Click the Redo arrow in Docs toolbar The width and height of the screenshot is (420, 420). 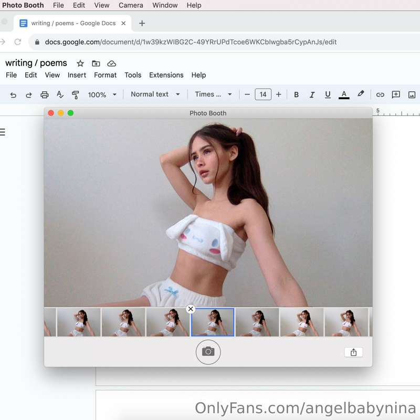pyautogui.click(x=29, y=95)
